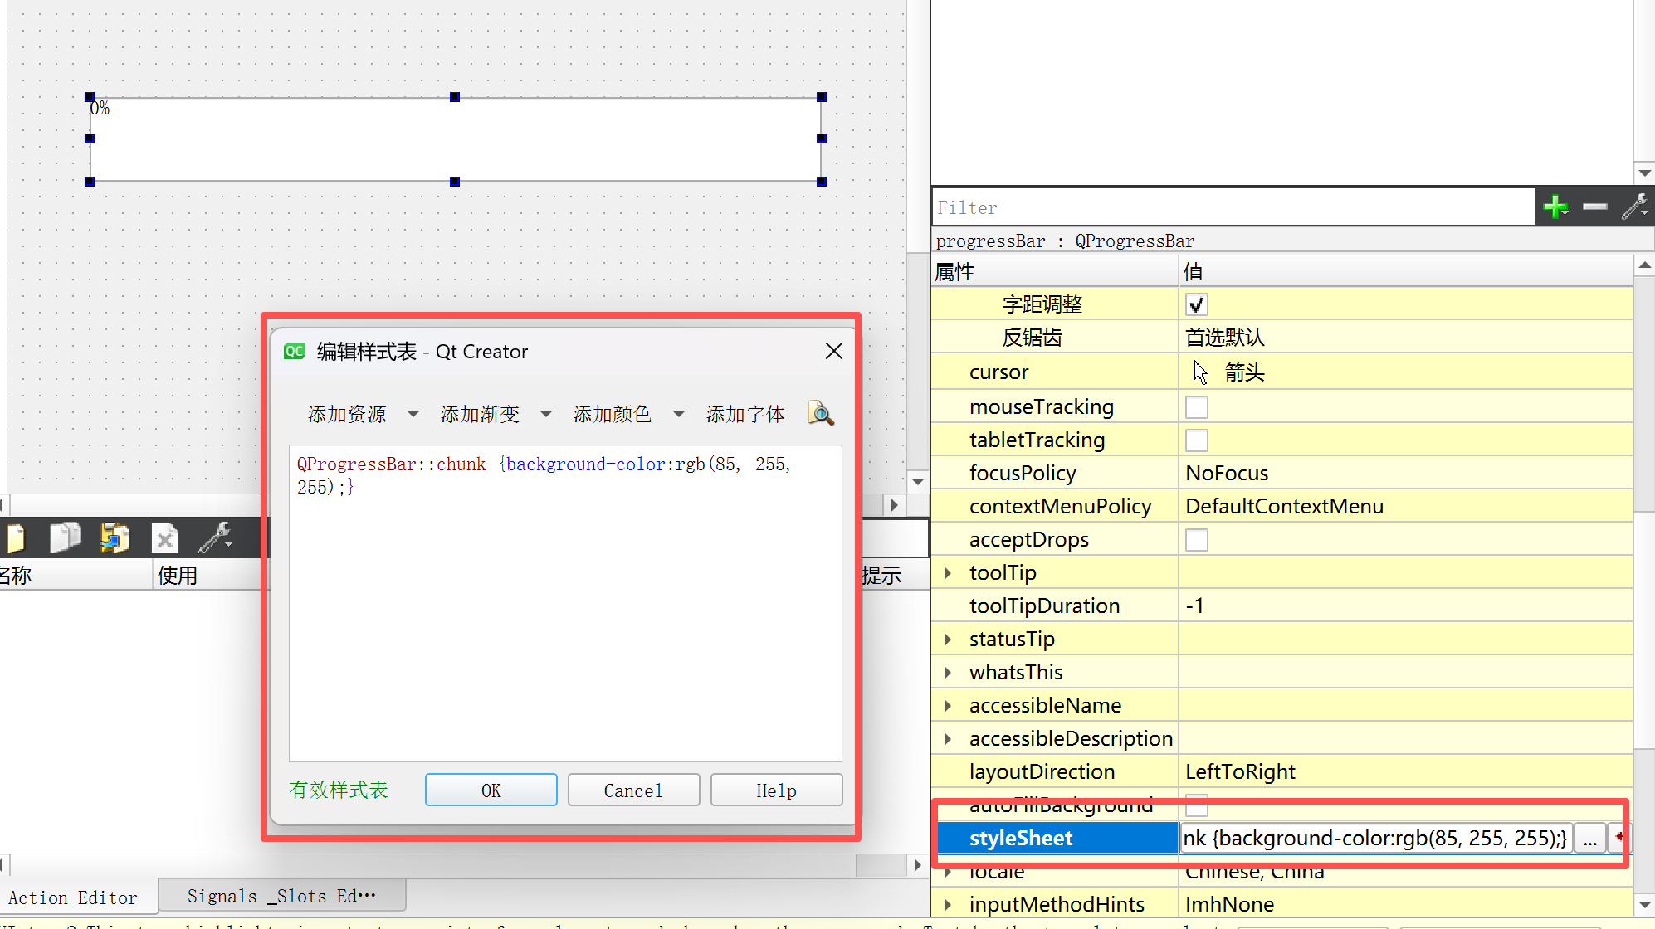1655x929 pixels.
Task: Click the progress bar widget on the form
Action: coord(455,139)
